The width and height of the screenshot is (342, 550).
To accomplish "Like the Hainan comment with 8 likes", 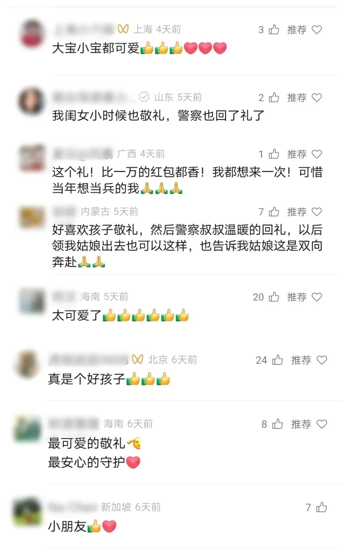I will tap(277, 424).
